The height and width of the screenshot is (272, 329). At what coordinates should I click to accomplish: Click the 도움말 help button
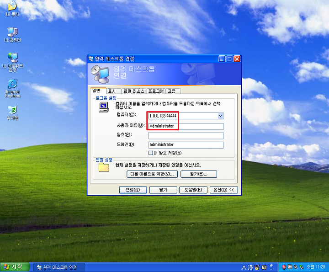tap(193, 190)
